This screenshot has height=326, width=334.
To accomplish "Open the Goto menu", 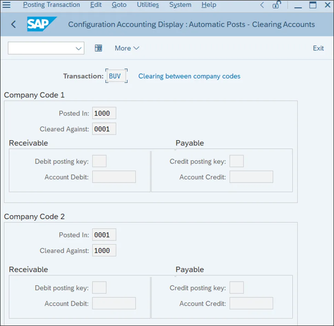I will click(119, 5).
